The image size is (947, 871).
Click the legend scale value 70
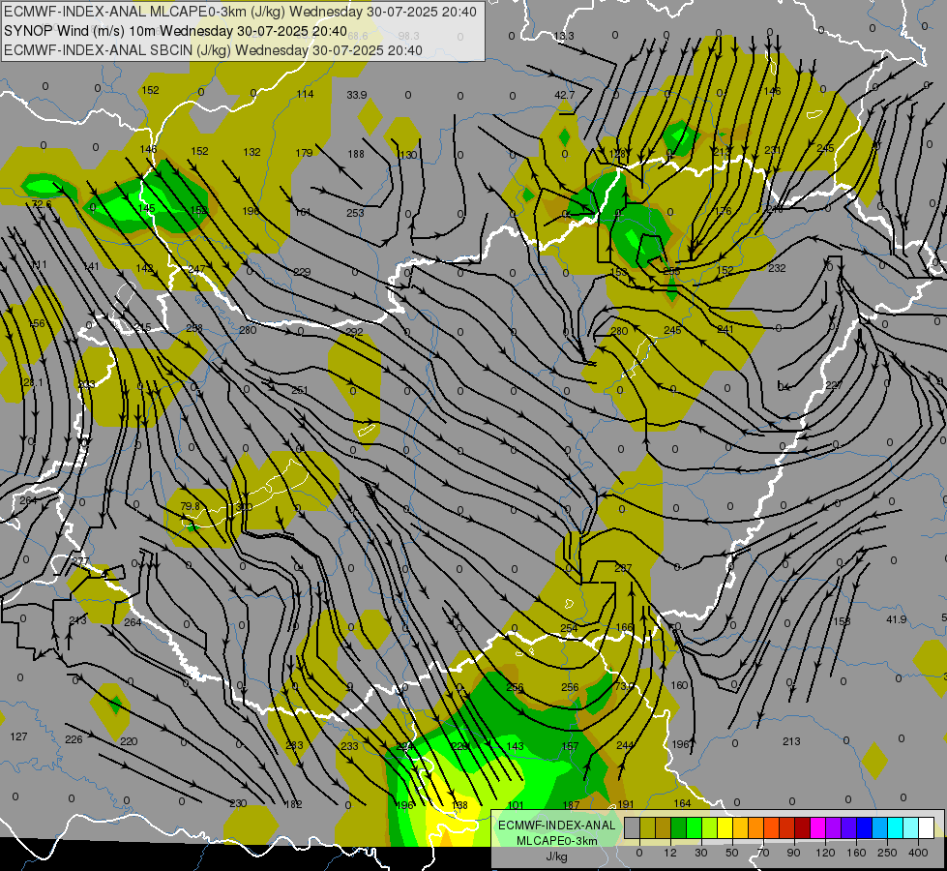763,853
